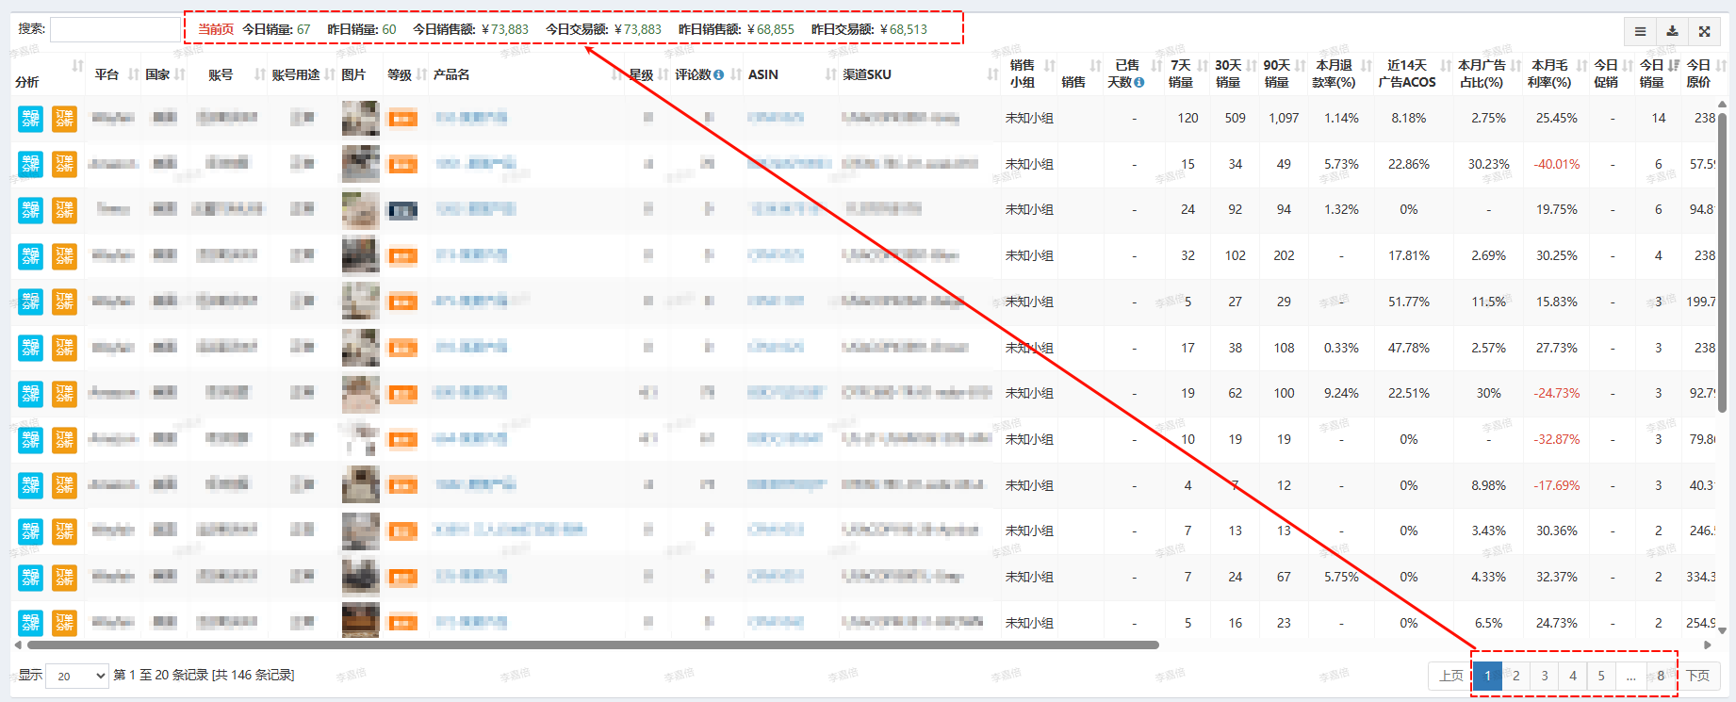Viewport: 1736px width, 702px height.
Task: Click the 下页 next page button
Action: pyautogui.click(x=1698, y=676)
